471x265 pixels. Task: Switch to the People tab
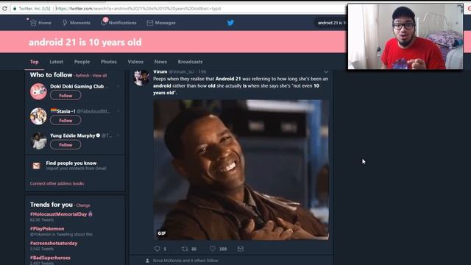[x=82, y=62]
